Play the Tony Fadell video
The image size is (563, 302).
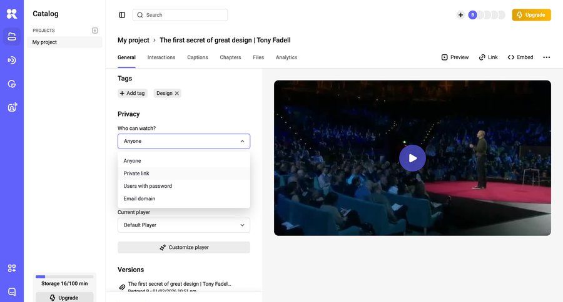412,158
